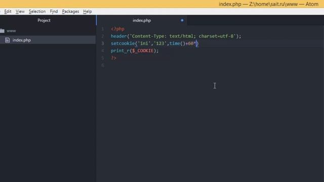Click line number 3 in the gutter

click(103, 43)
